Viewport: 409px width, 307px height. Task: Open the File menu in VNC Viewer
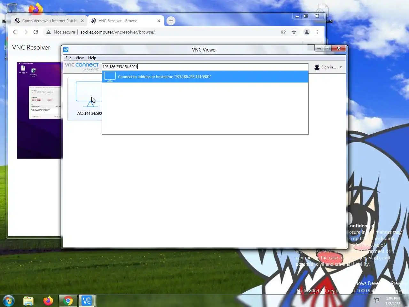(68, 58)
